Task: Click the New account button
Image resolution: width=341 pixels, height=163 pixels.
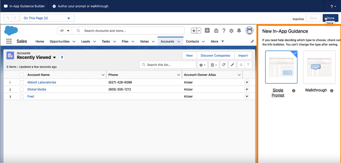Action: coord(189,56)
